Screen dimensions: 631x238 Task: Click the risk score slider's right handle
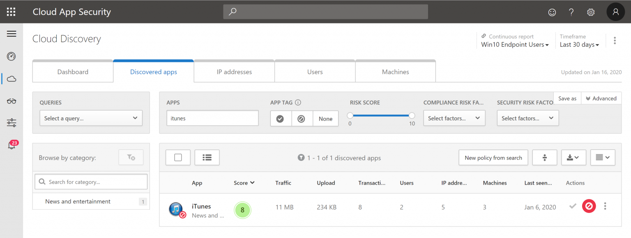(x=411, y=115)
